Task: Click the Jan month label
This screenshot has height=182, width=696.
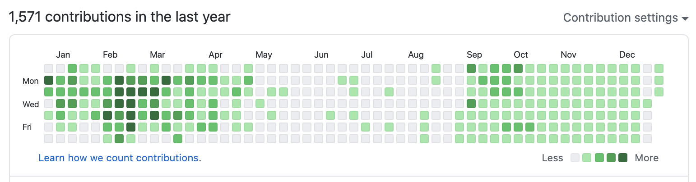Action: click(x=63, y=55)
